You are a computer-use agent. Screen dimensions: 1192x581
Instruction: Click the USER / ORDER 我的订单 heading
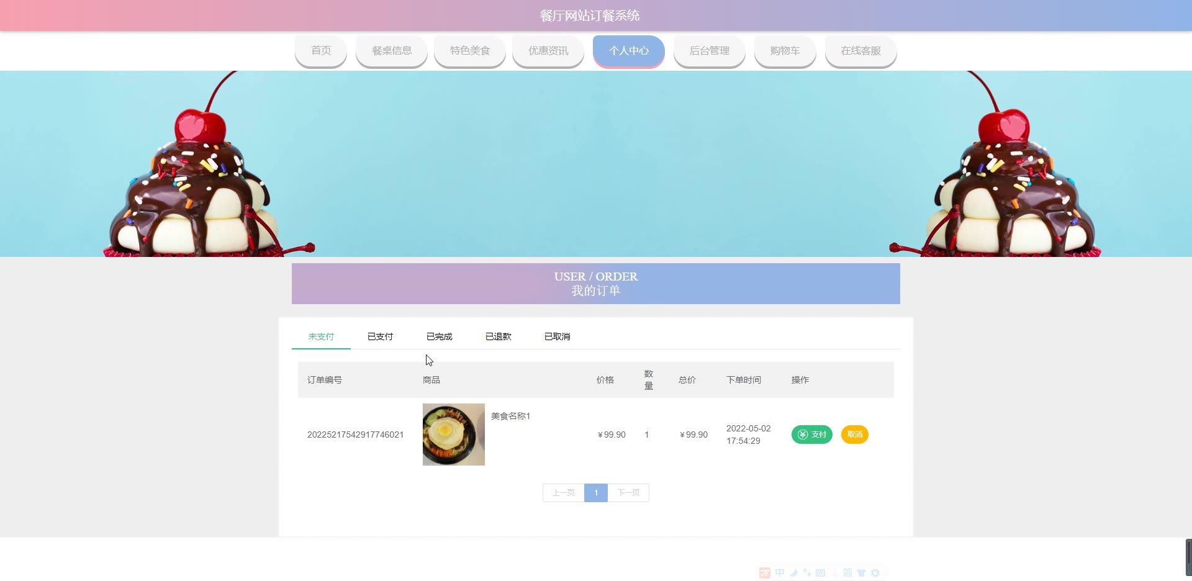[x=596, y=284]
